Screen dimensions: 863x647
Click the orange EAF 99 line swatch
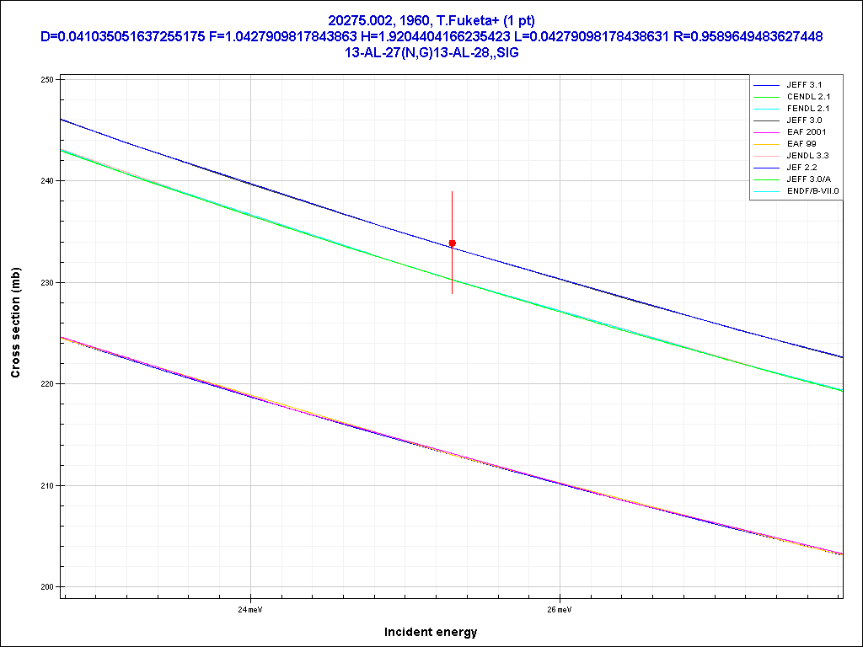(x=766, y=144)
